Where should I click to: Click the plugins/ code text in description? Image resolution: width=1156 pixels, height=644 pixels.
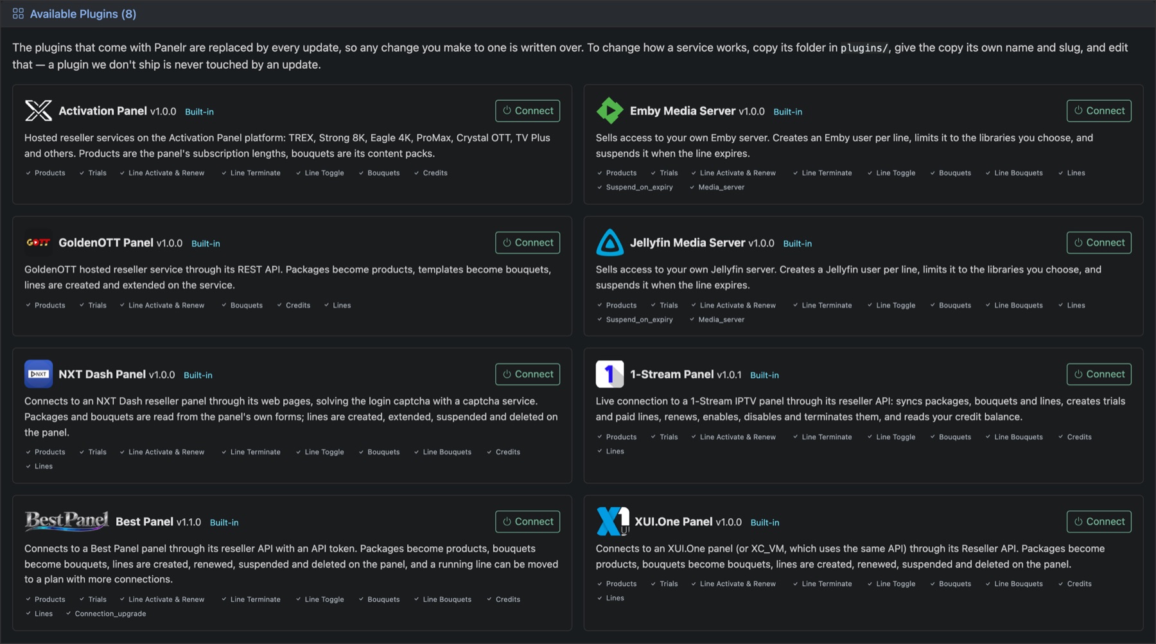pos(864,48)
